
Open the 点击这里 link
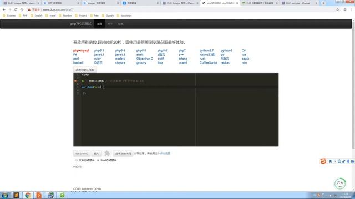click(165, 153)
